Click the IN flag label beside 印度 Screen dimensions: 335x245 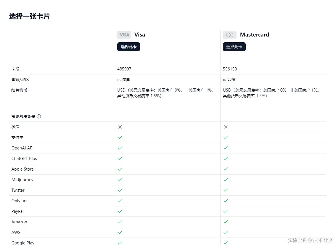[225, 80]
